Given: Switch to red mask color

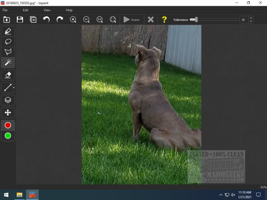Looking at the screenshot, I should [8, 125].
